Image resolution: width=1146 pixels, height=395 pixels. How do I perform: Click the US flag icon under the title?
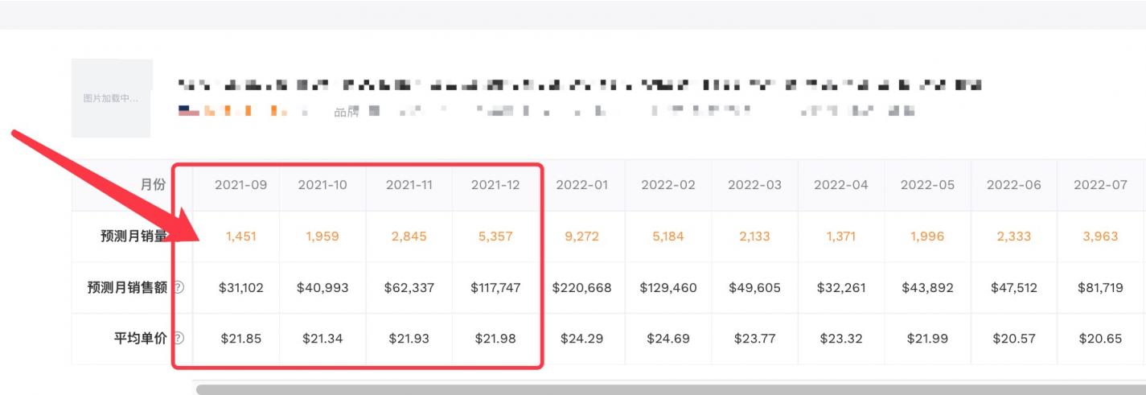(x=189, y=111)
